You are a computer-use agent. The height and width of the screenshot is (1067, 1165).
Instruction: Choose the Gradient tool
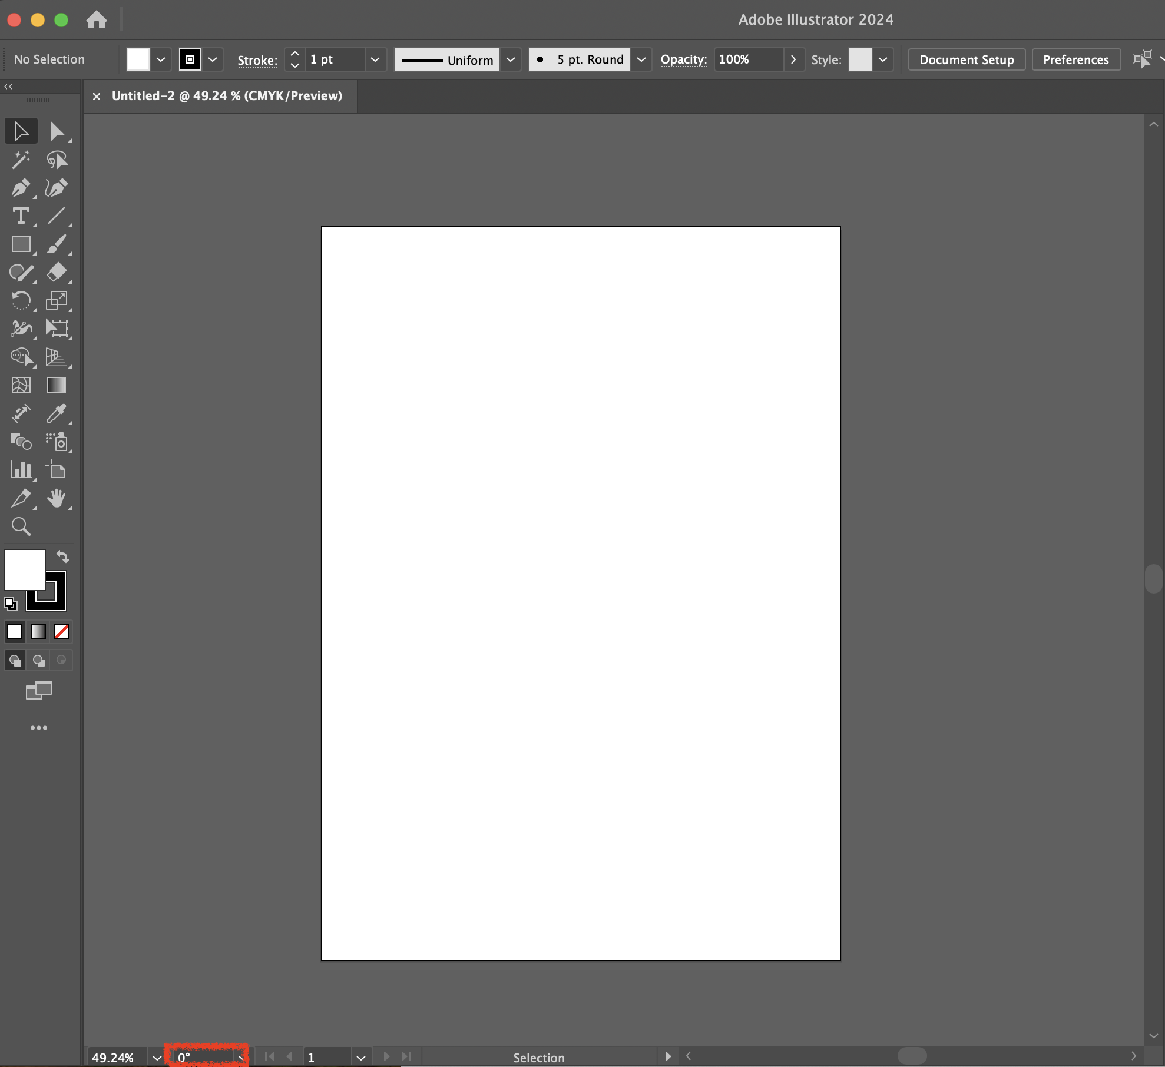point(57,385)
